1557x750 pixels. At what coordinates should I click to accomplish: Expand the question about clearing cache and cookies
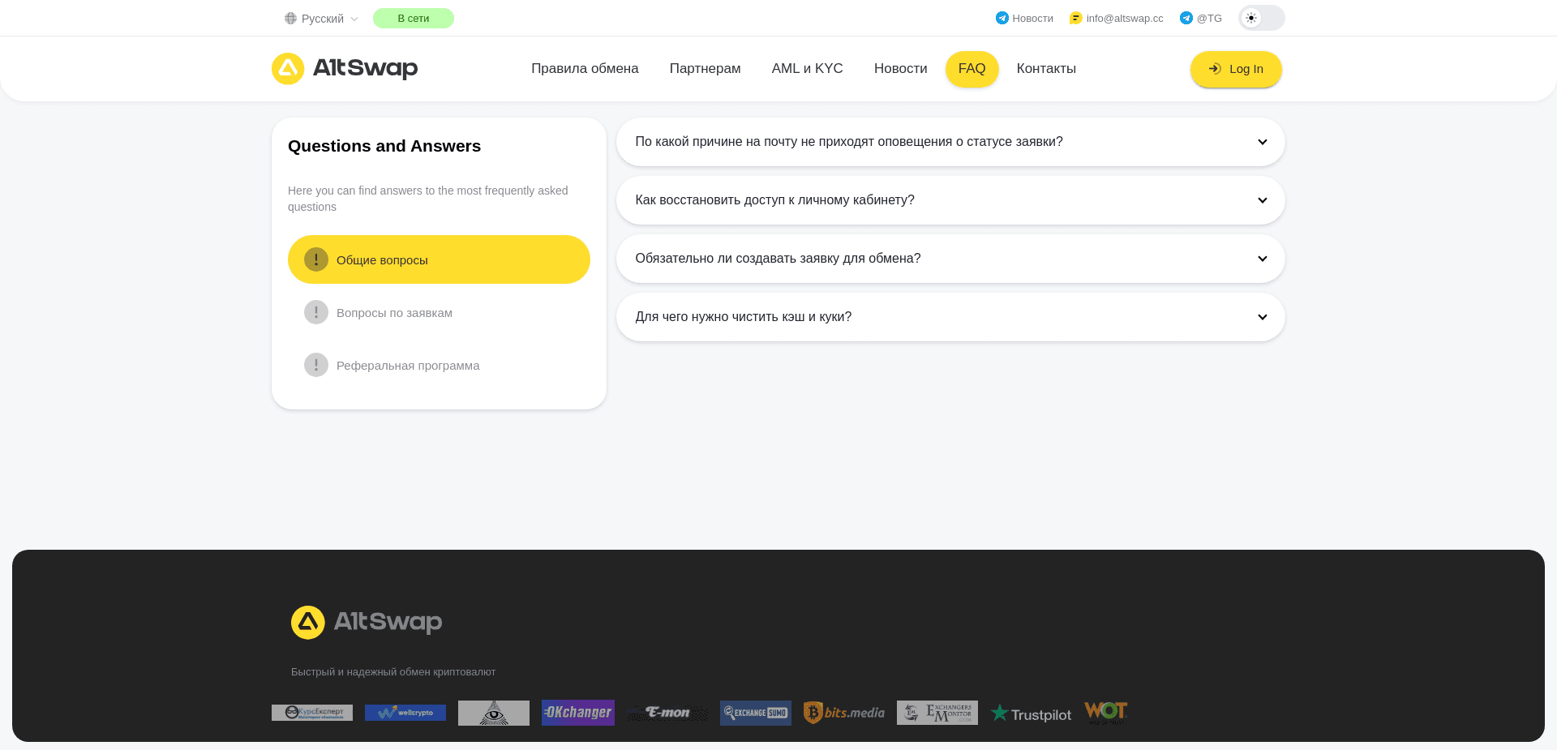950,317
